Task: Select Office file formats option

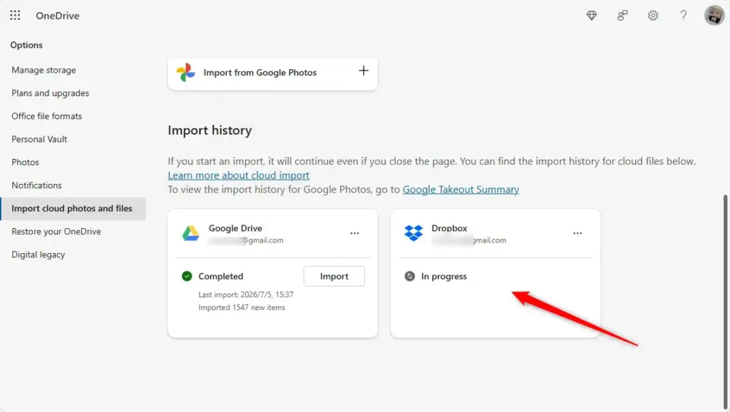Action: 46,116
